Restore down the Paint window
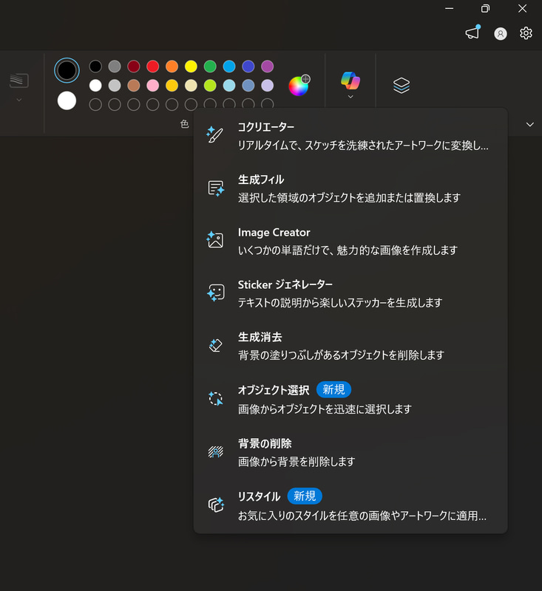 pos(485,8)
